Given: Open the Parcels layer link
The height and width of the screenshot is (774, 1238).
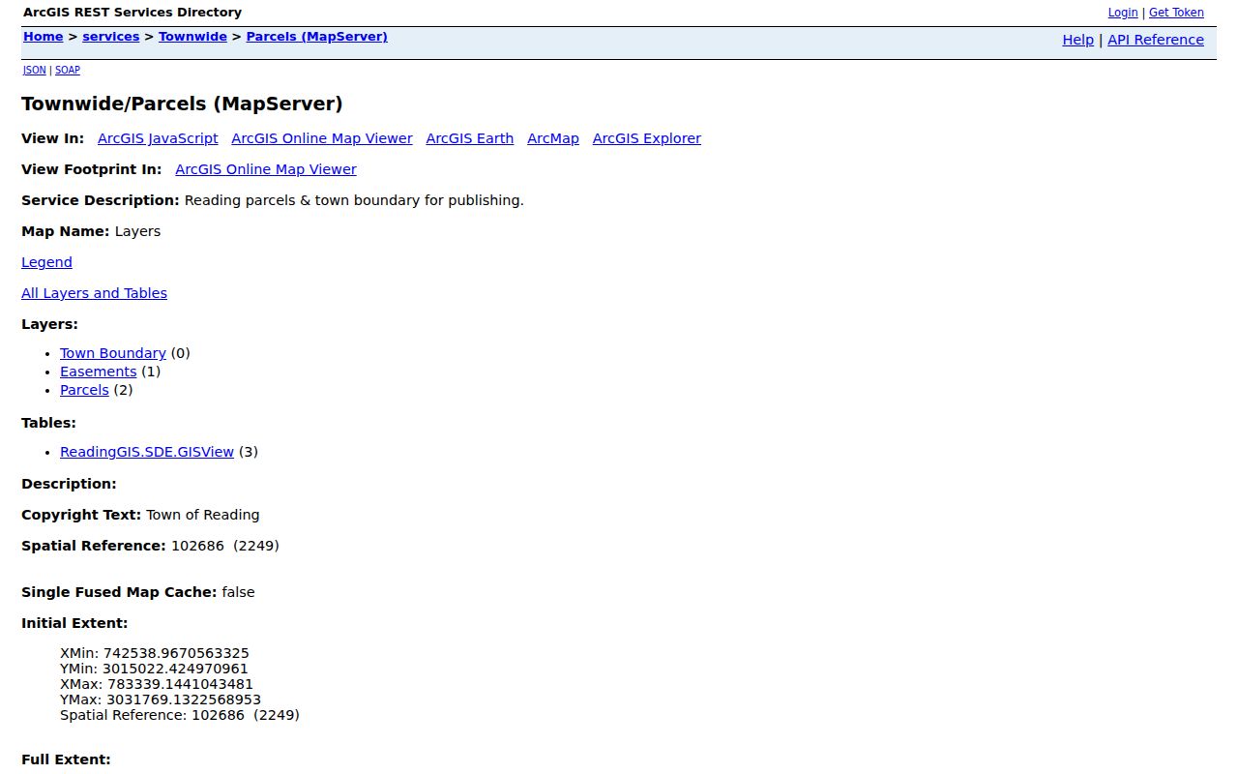Looking at the screenshot, I should [84, 390].
